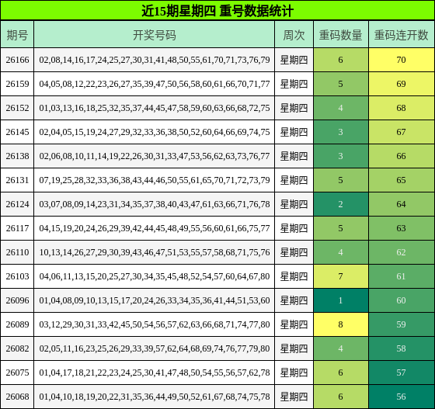
Task: Click 重码连开数 value 61
Action: (401, 276)
